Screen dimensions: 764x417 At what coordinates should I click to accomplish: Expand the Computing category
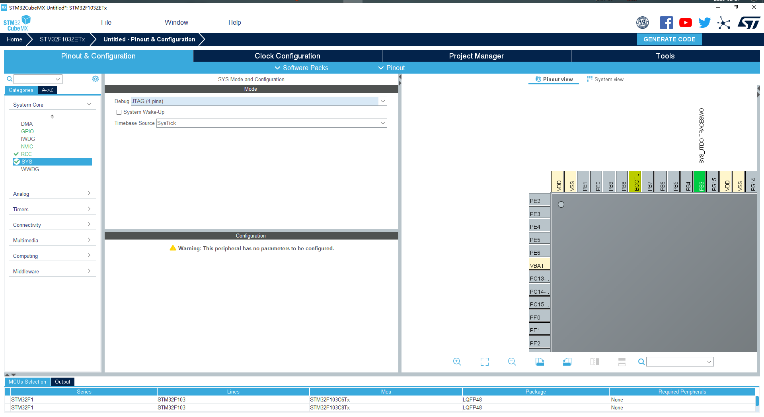[x=89, y=255]
